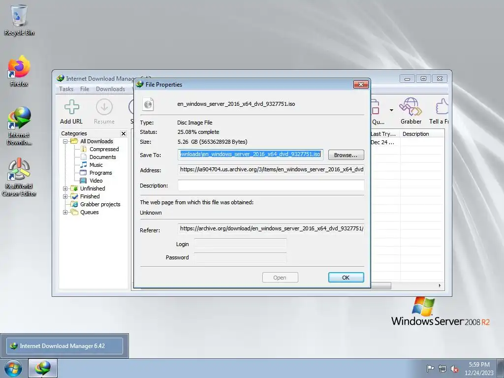Click the Password input field
504x378 pixels.
[240, 257]
